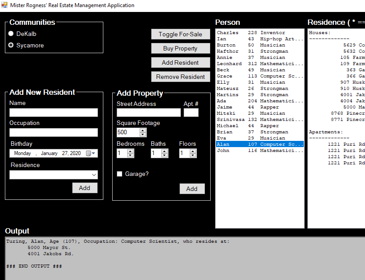
Task: Increase the Baths count
Action: (165, 151)
